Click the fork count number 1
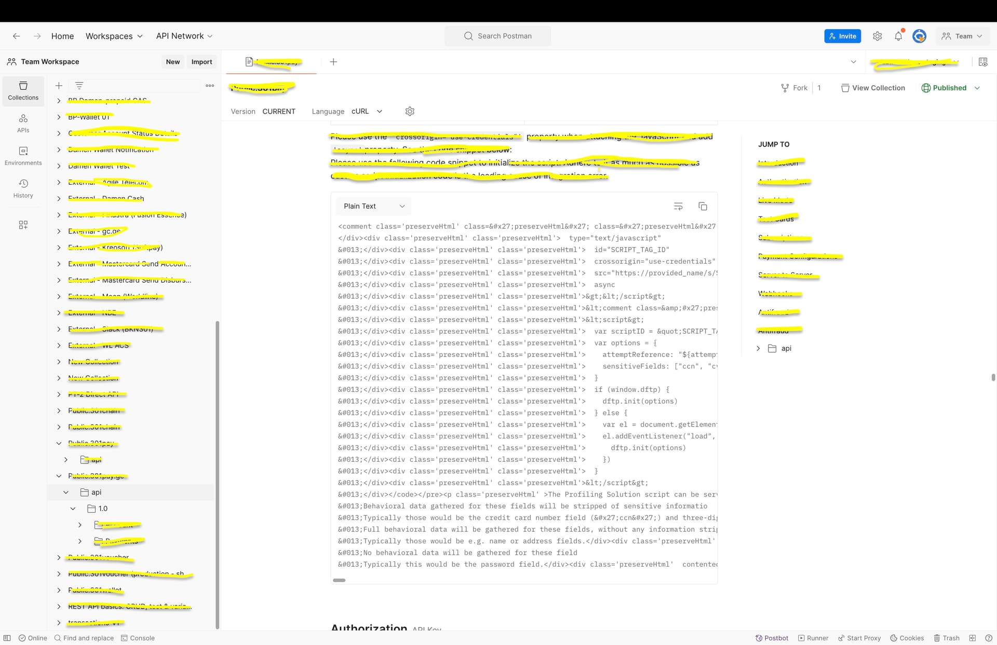Viewport: 997px width, 645px height. (819, 88)
